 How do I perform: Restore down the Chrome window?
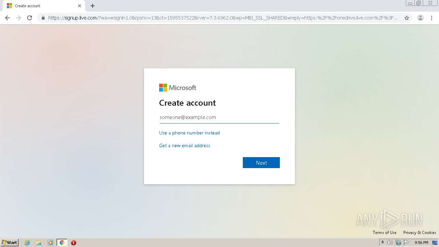[x=419, y=3]
